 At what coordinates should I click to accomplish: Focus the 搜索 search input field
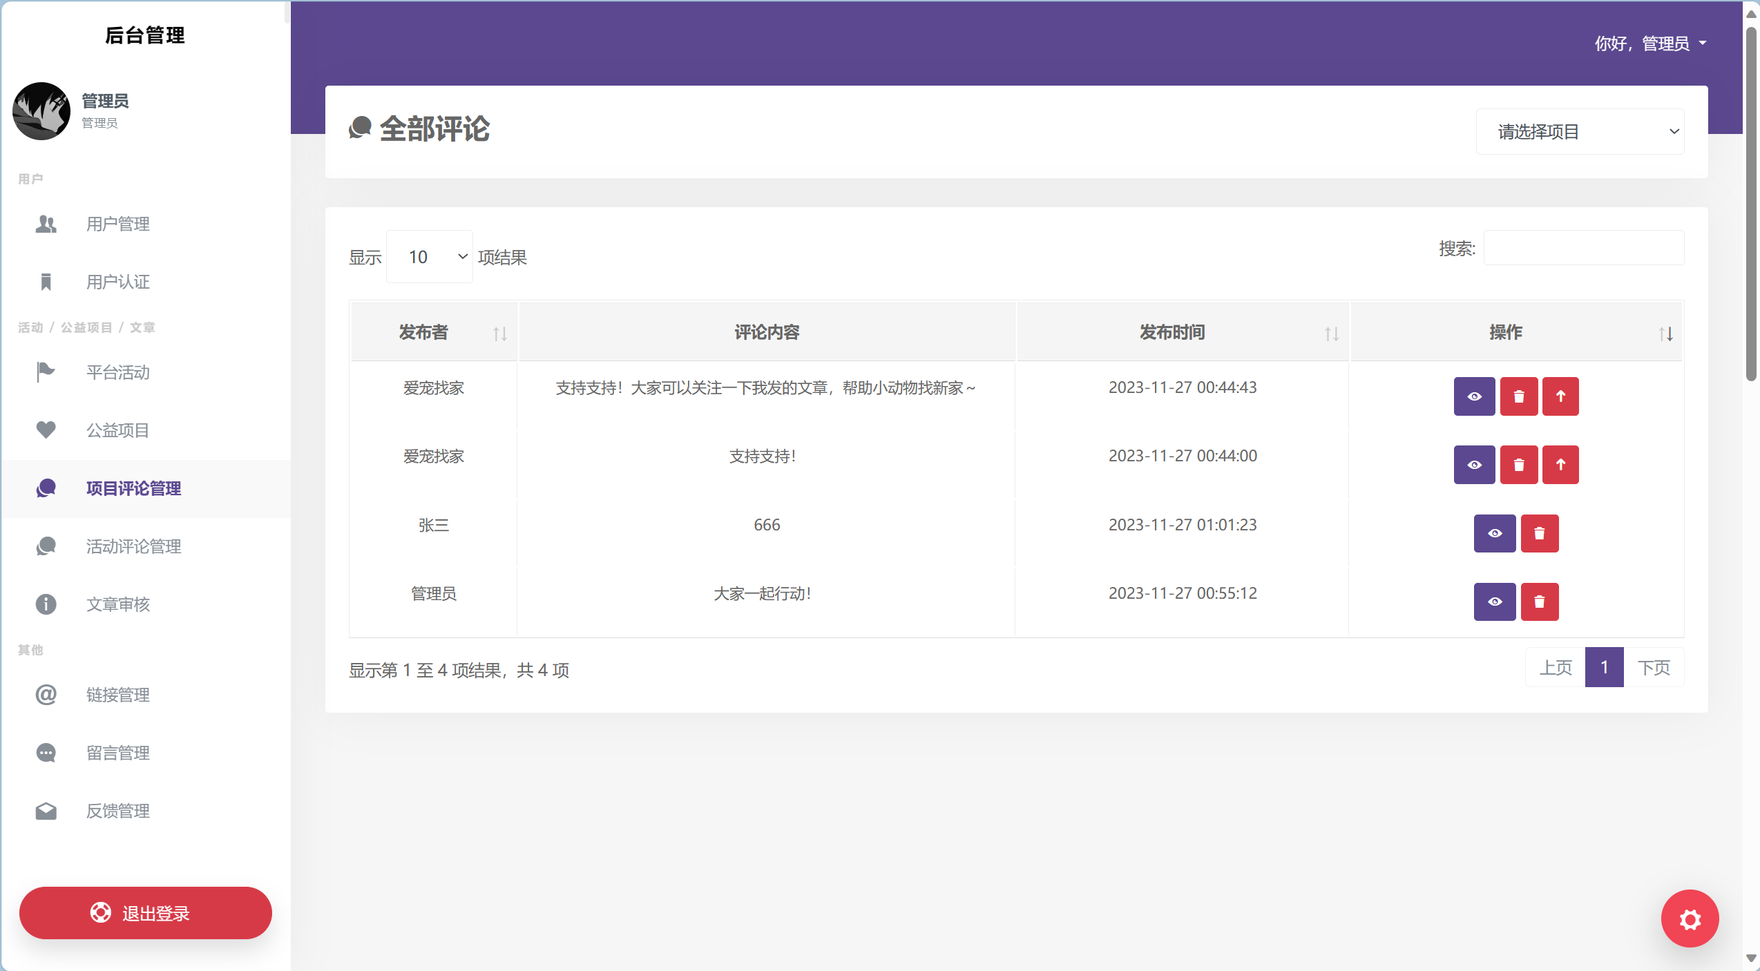coord(1583,248)
